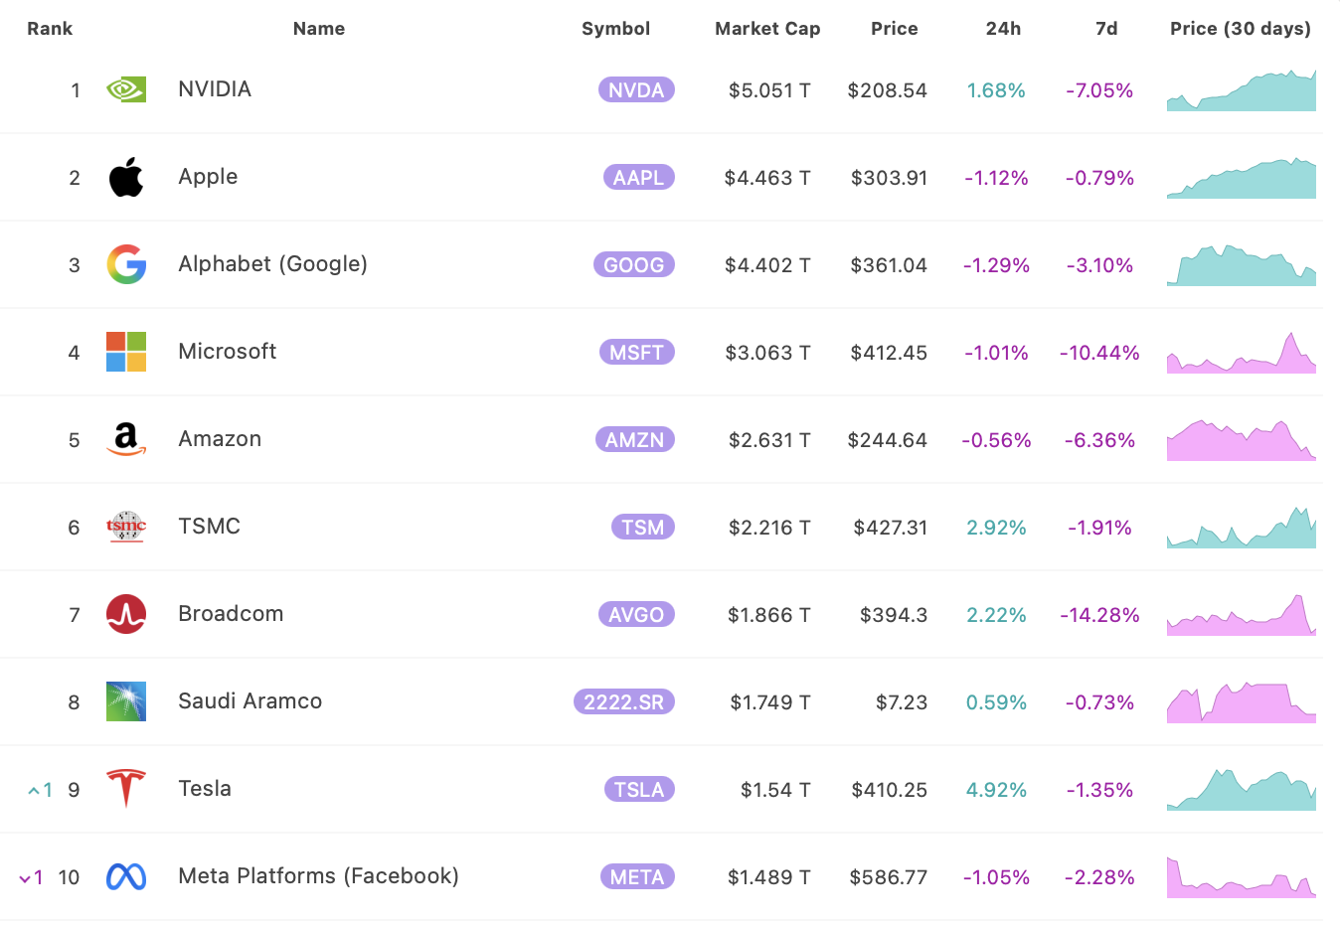The image size is (1340, 926).
Task: Sort by the Market Cap header
Action: (767, 29)
